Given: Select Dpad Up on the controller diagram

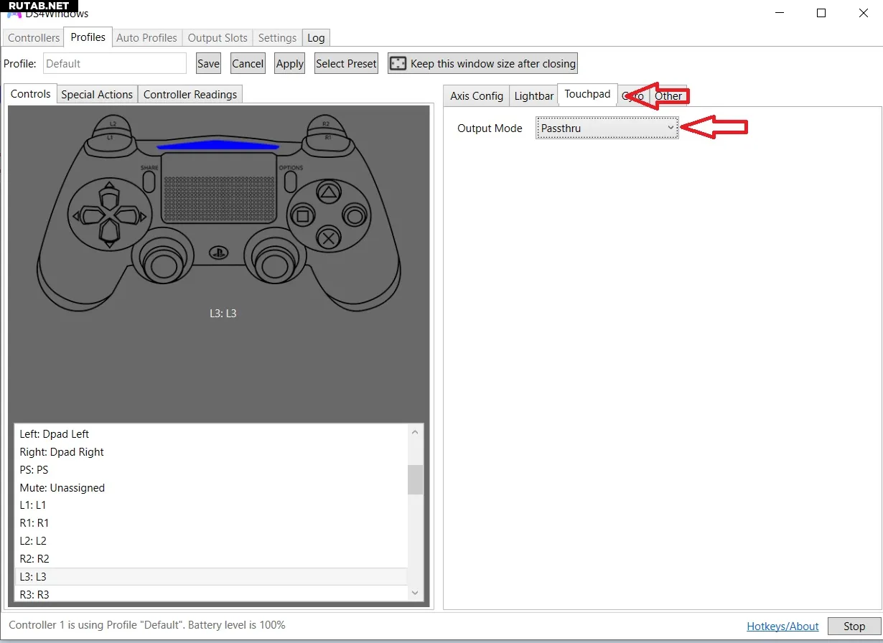Looking at the screenshot, I should 108,196.
